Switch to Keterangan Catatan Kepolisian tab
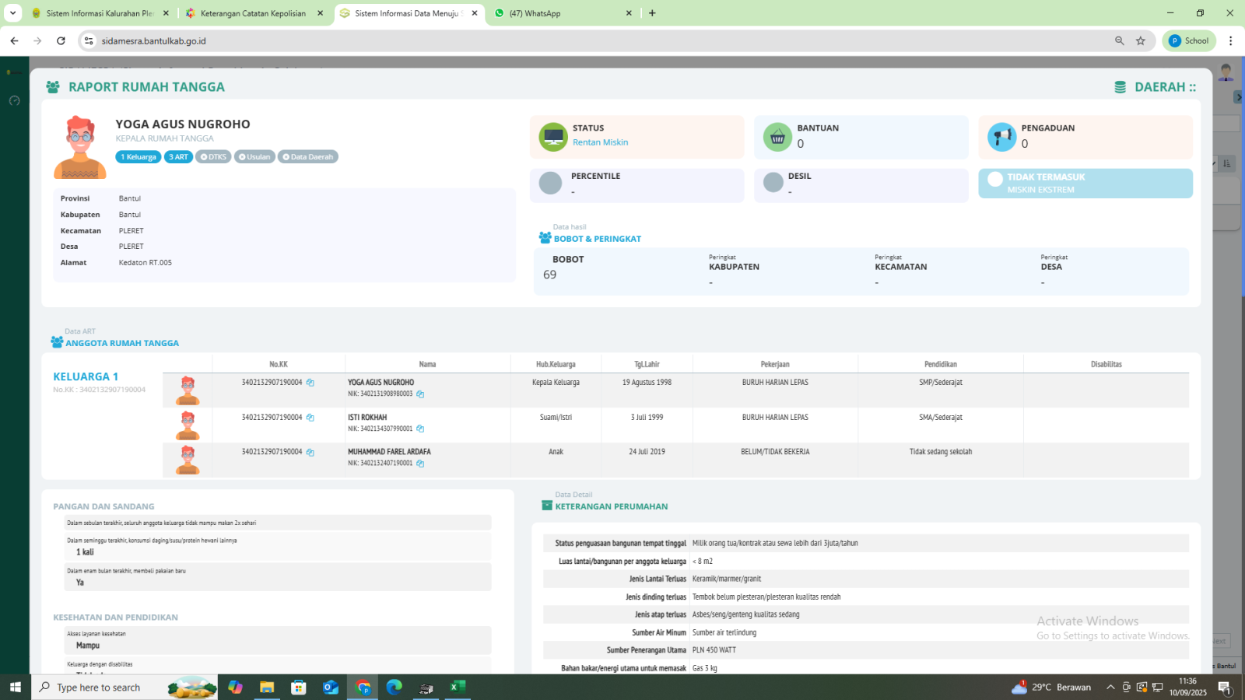 pyautogui.click(x=253, y=13)
